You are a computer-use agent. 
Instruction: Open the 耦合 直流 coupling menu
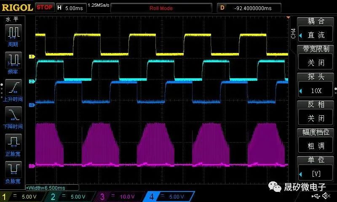[316, 30]
